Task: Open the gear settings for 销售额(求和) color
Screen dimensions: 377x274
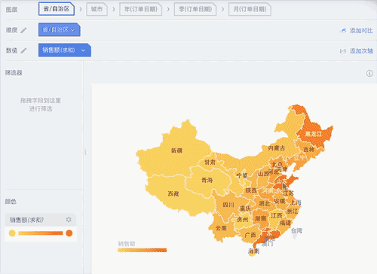Action: coord(69,220)
